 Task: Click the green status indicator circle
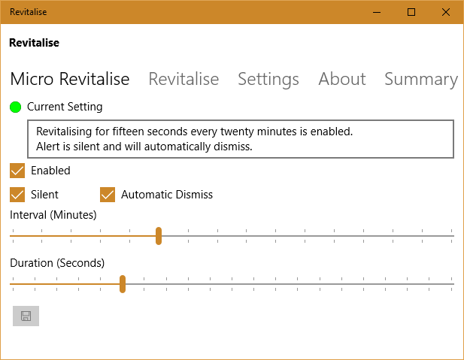(x=16, y=107)
